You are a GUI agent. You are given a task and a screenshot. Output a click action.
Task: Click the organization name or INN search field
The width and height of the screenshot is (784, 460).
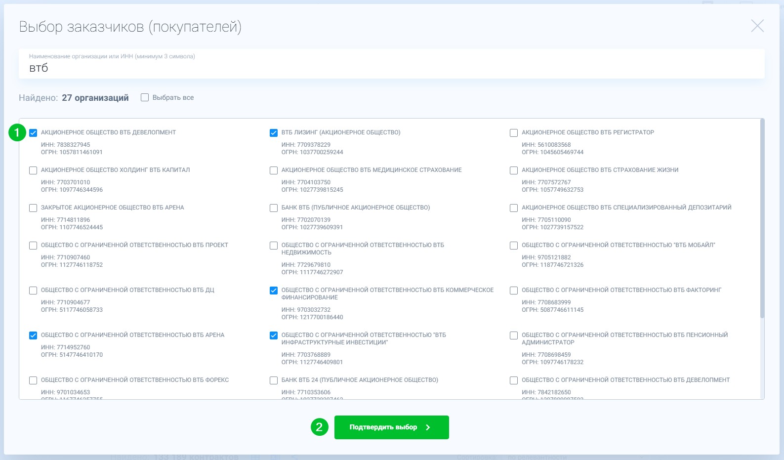(392, 64)
